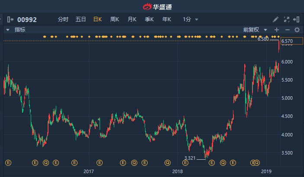Open chart settings gear
304x177 pixels.
[x=297, y=30]
